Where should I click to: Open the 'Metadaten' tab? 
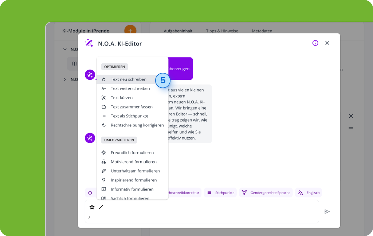point(262,31)
